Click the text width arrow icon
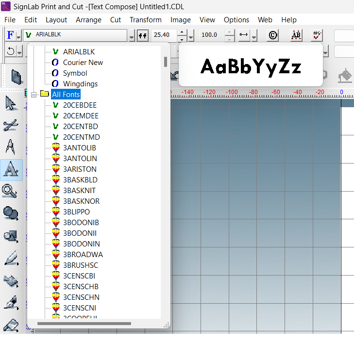Screen dimensions: 354x359 (x=244, y=35)
